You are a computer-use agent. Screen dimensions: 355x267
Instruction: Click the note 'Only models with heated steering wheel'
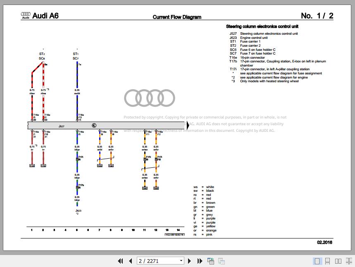[269, 81]
